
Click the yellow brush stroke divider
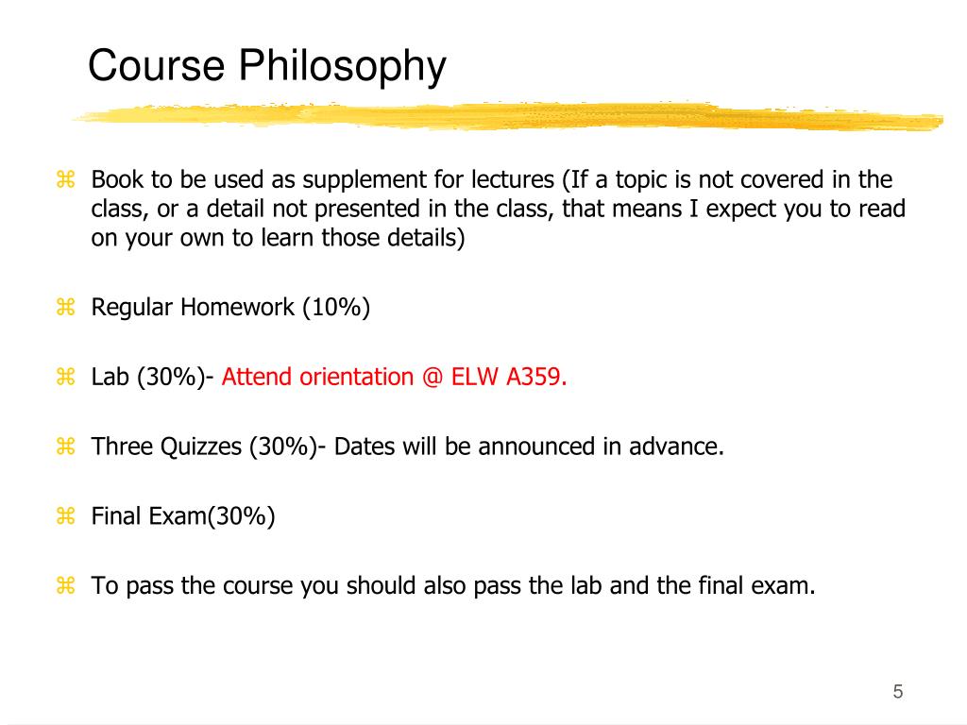pos(507,115)
